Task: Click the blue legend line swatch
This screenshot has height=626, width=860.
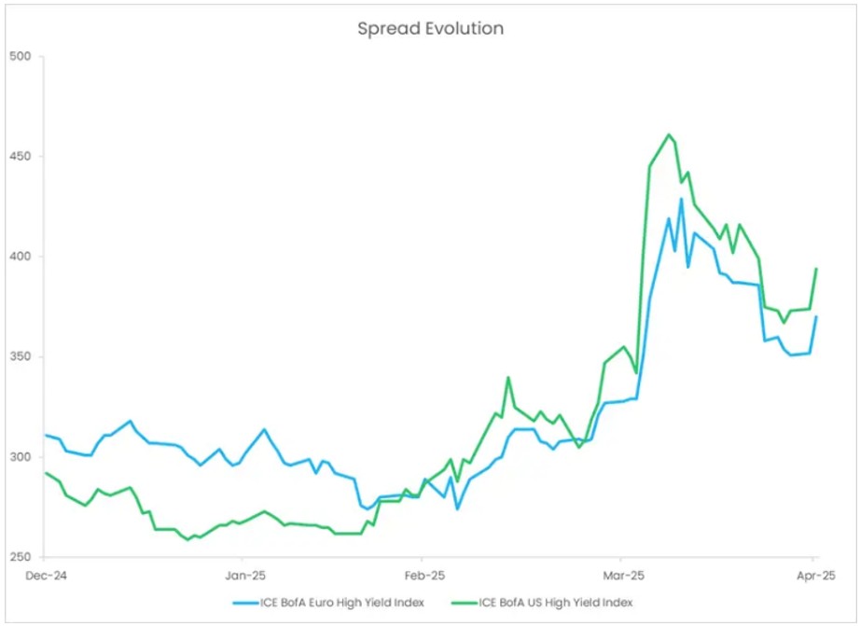Action: [244, 602]
